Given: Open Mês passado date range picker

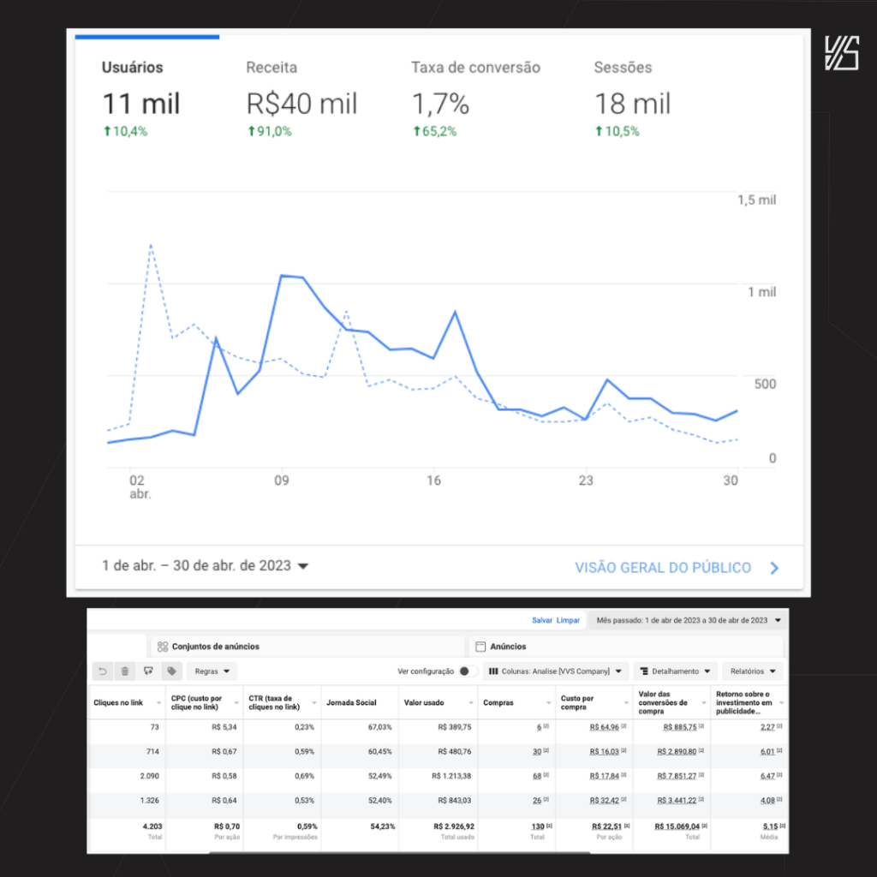Looking at the screenshot, I should click(689, 620).
